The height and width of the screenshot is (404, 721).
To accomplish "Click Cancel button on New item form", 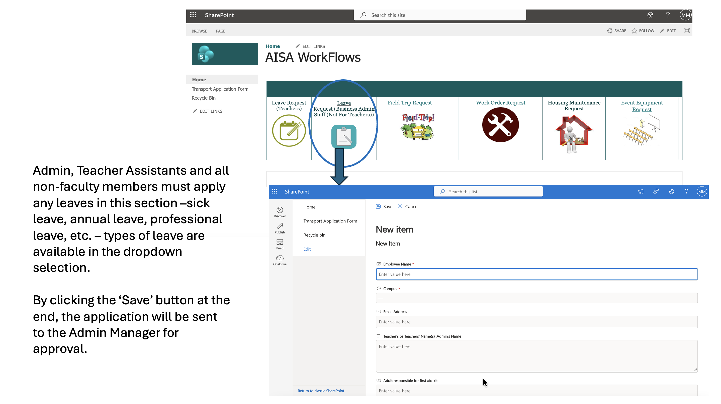I will click(408, 207).
